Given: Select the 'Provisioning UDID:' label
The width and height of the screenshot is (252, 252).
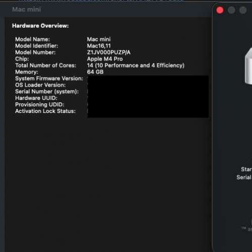Looking at the screenshot, I should click(40, 104).
